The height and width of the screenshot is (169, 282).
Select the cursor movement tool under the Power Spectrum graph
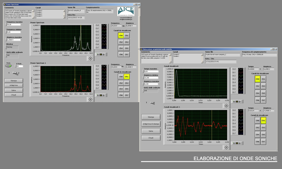pos(98,54)
